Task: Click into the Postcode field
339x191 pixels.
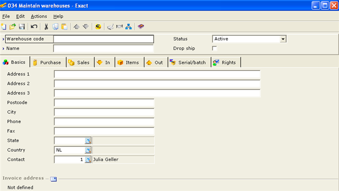Action: (x=104, y=103)
